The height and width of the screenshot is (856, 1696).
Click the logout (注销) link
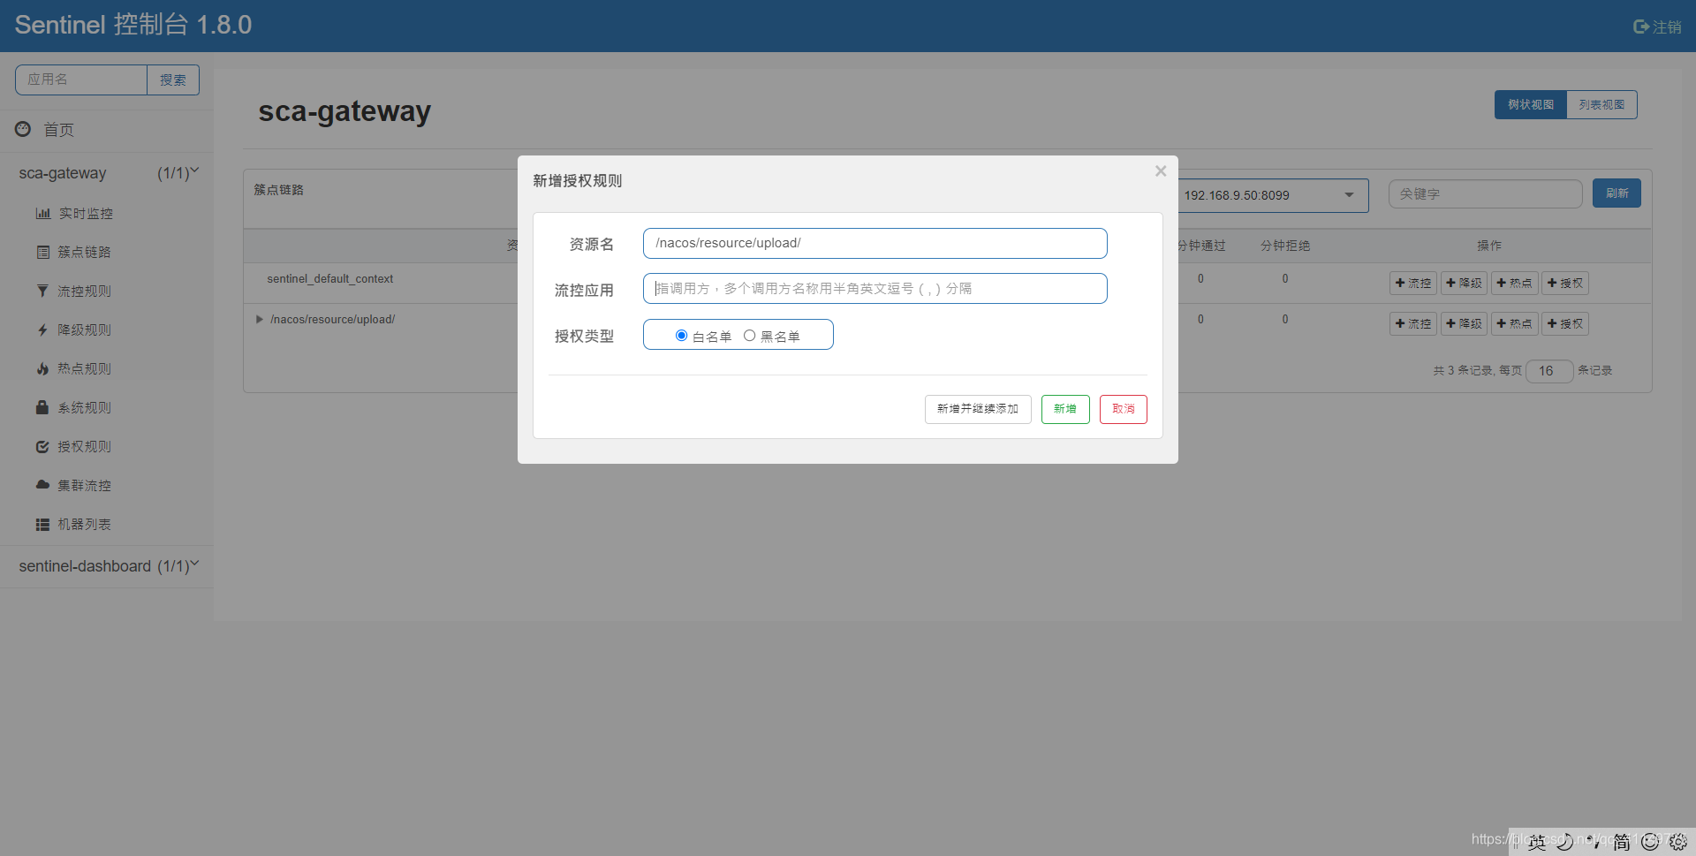pyautogui.click(x=1667, y=27)
